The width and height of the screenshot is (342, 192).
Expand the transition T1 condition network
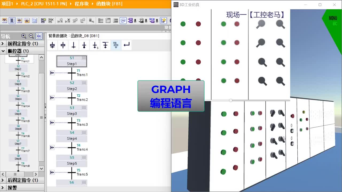[x=52, y=73]
